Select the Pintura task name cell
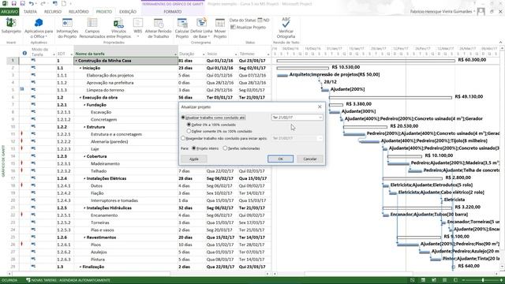The image size is (505, 284). (x=126, y=260)
